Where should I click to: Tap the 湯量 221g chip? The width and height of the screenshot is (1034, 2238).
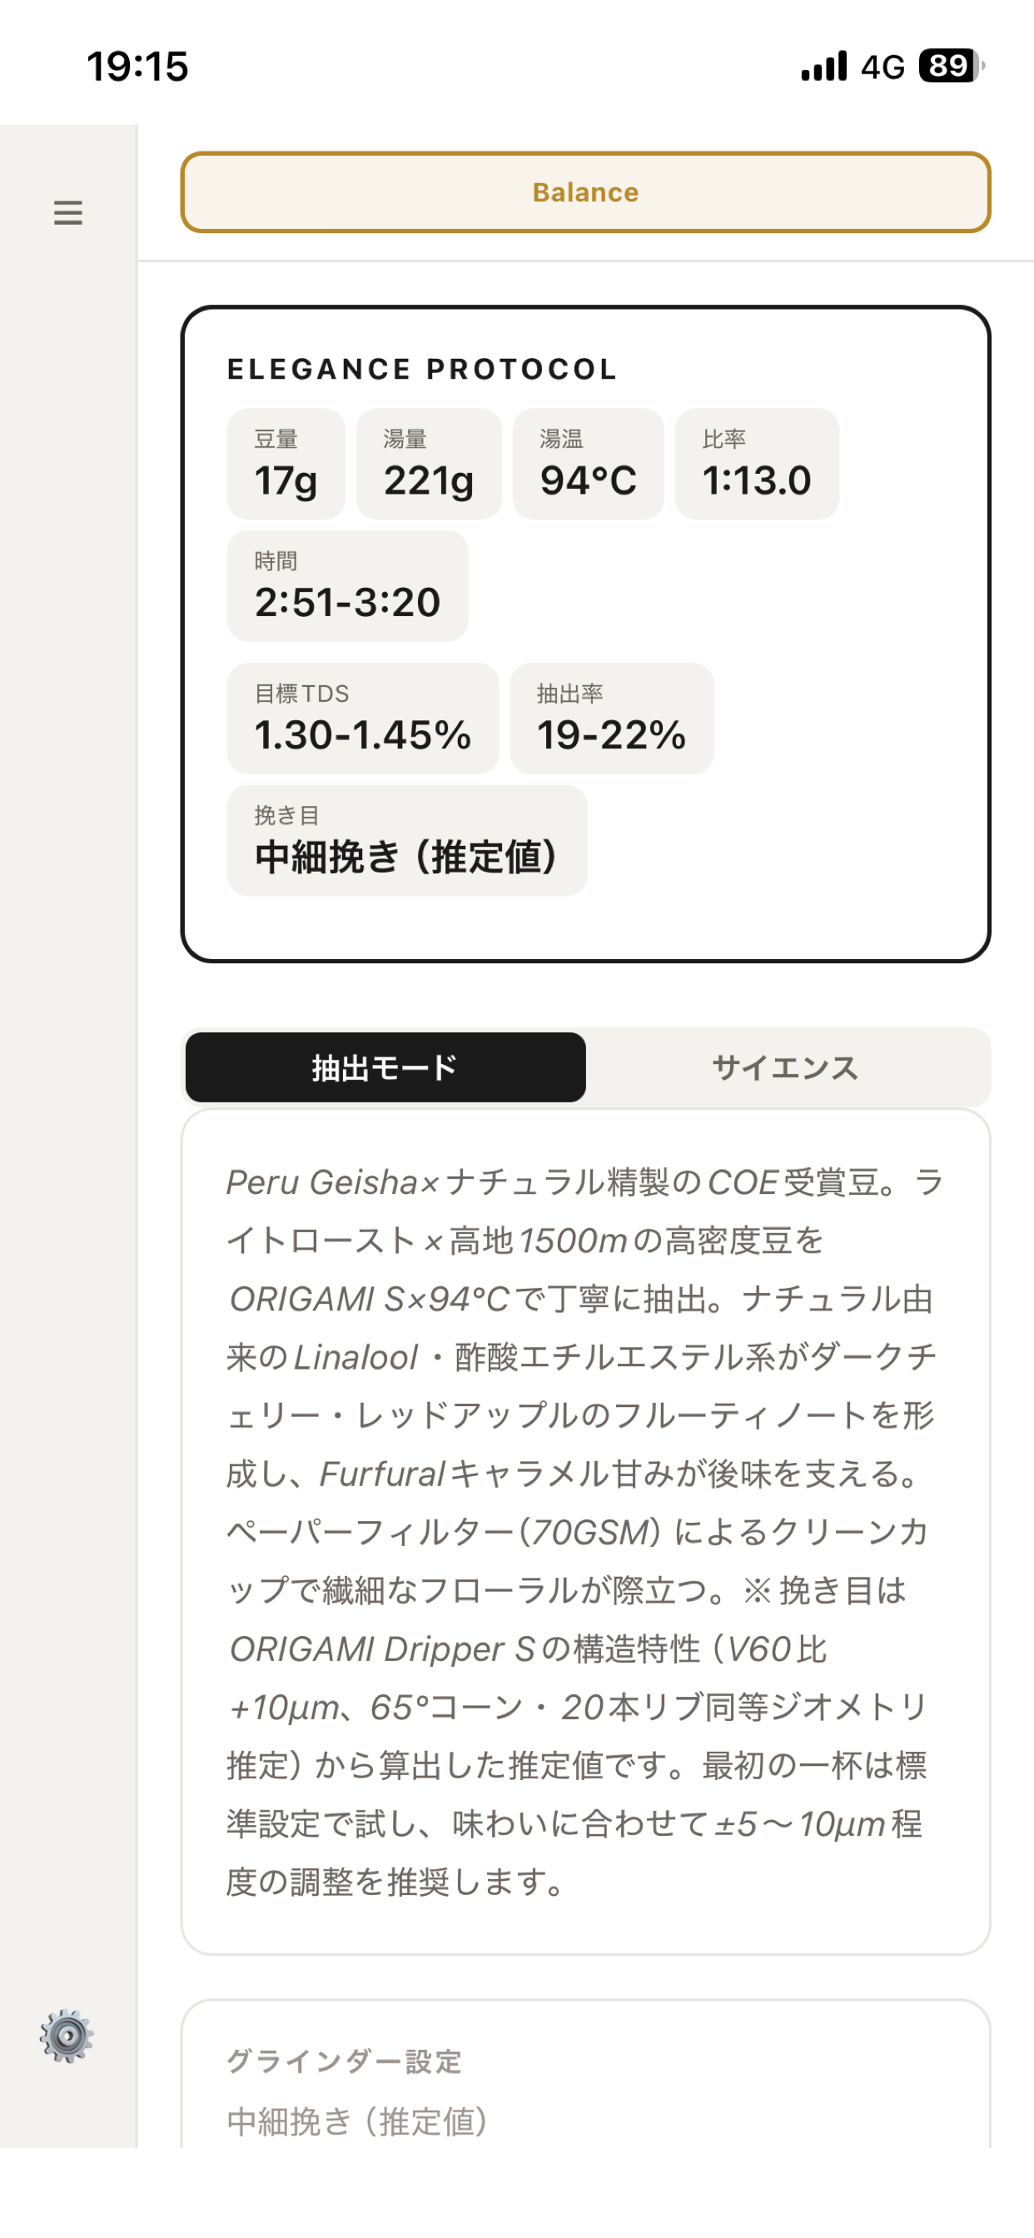[x=430, y=464]
